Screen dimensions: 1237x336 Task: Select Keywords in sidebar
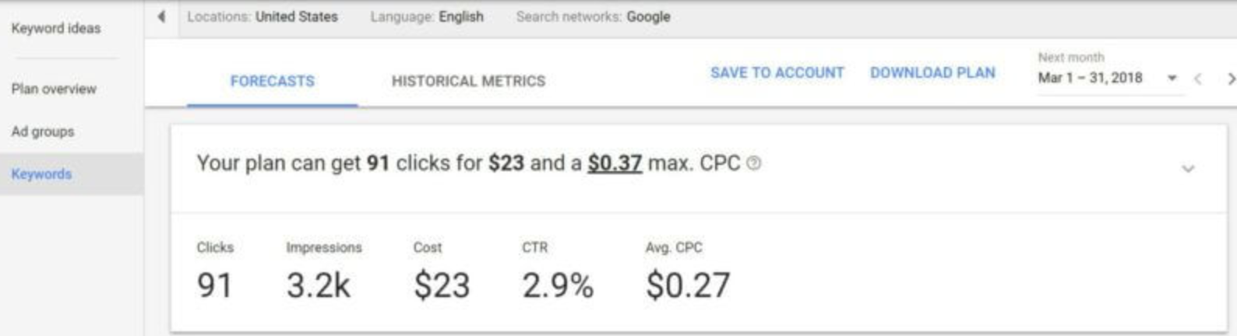pyautogui.click(x=72, y=173)
